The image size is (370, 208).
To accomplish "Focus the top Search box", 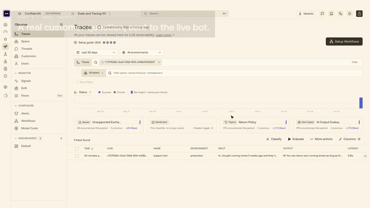I will pos(185,14).
